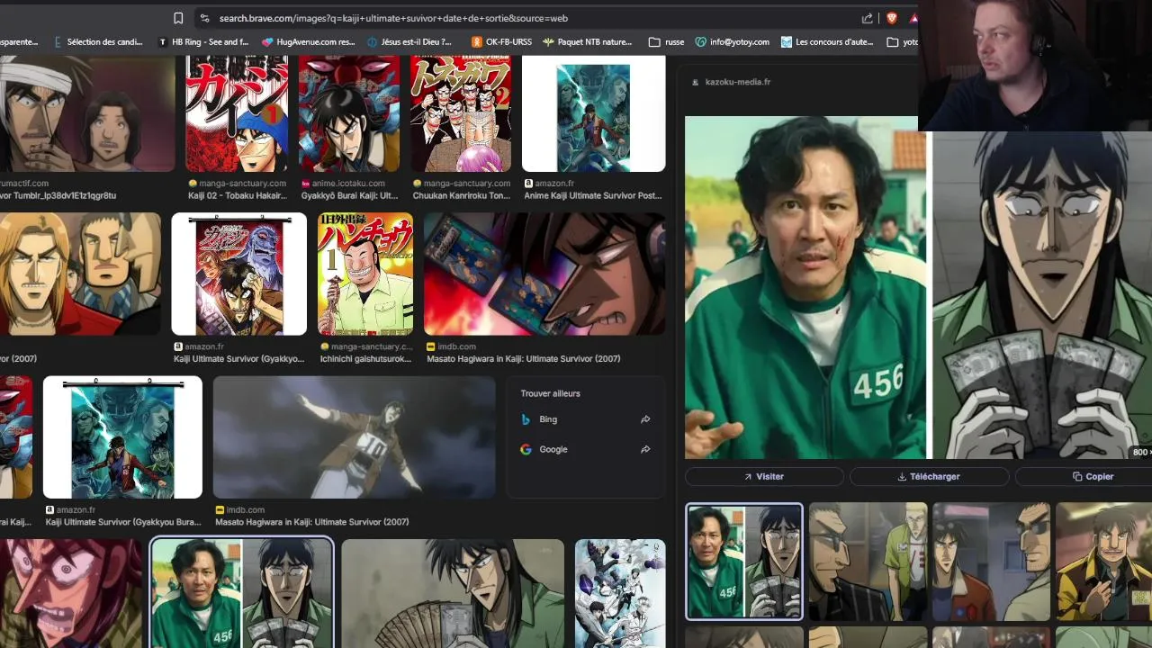The image size is (1152, 648).
Task: Click share arrow next to Bing
Action: (x=645, y=419)
